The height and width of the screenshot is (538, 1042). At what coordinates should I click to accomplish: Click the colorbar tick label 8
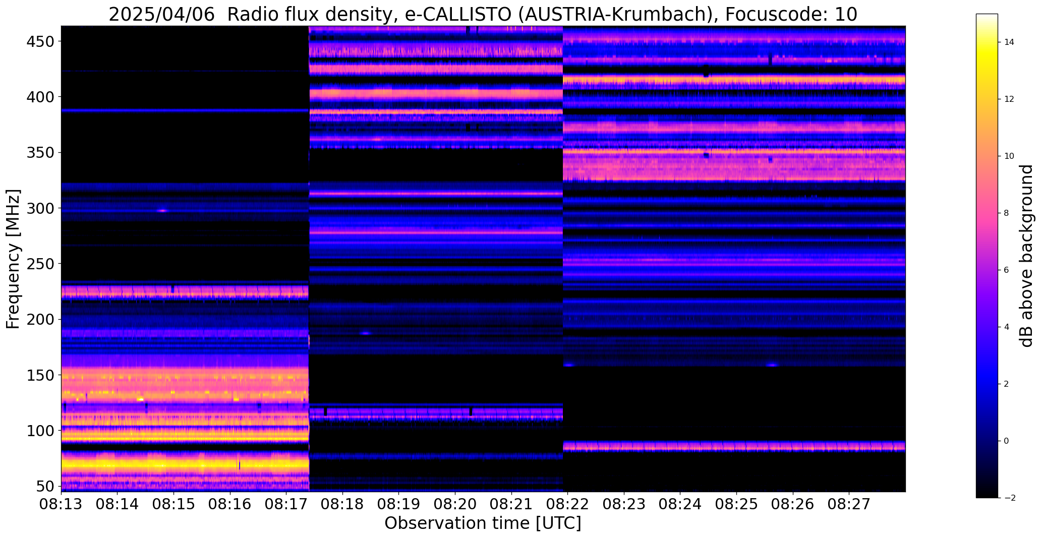pyautogui.click(x=1007, y=213)
